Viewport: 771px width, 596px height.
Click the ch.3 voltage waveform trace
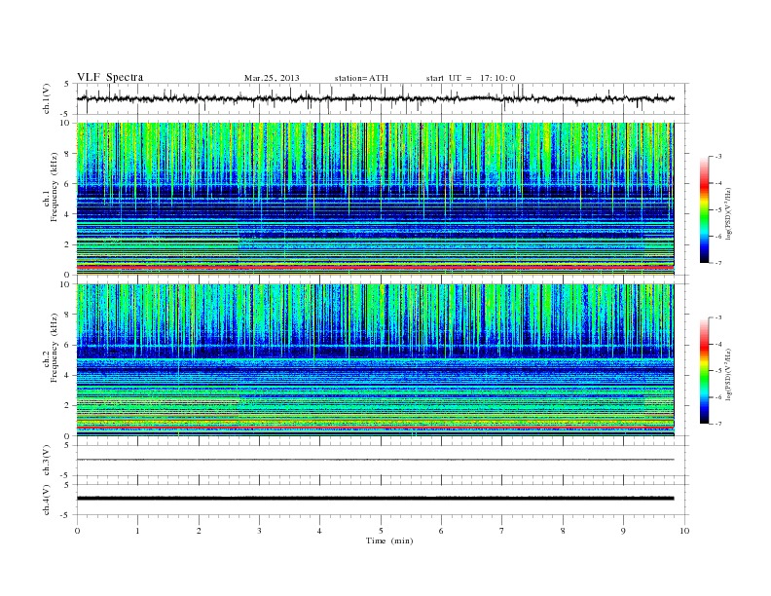coord(375,460)
